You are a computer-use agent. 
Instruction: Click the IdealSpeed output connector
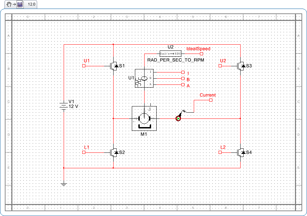(x=202, y=54)
